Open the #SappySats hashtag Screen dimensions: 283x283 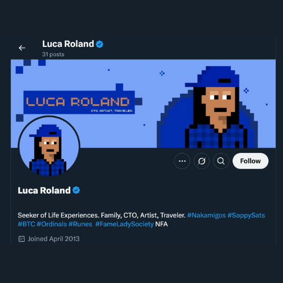click(246, 215)
